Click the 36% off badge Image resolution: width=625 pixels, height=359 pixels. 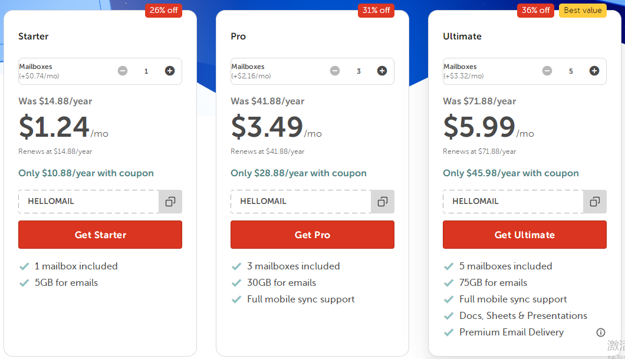536,11
